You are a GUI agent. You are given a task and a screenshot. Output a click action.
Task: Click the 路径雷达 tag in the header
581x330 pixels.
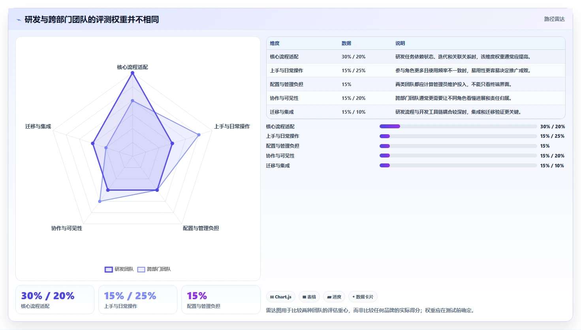coord(555,19)
